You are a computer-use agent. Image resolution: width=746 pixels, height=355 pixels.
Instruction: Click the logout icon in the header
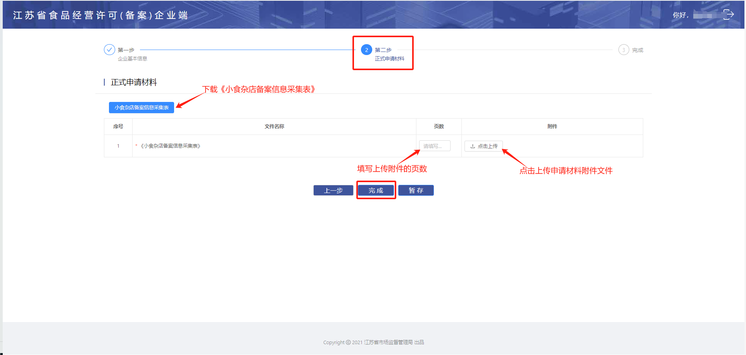pos(728,15)
